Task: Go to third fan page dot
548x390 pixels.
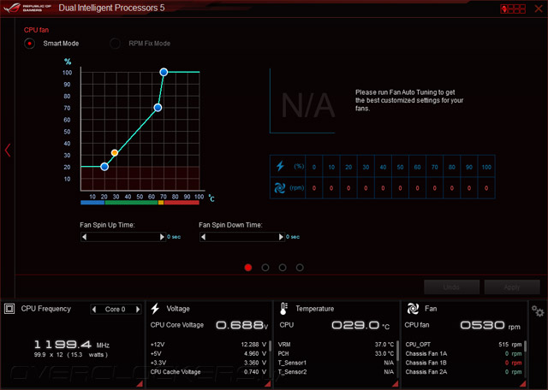Action: pyautogui.click(x=283, y=268)
